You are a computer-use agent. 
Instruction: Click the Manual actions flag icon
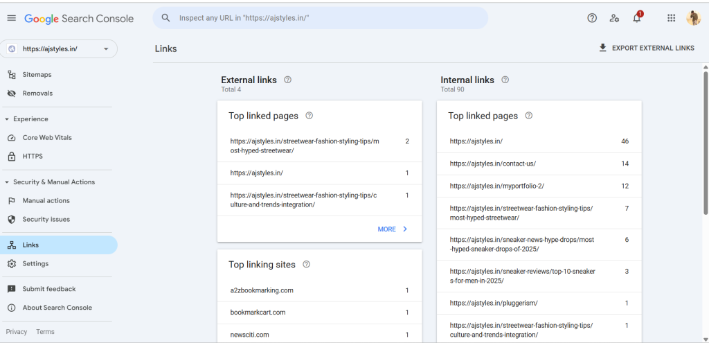[x=12, y=200]
